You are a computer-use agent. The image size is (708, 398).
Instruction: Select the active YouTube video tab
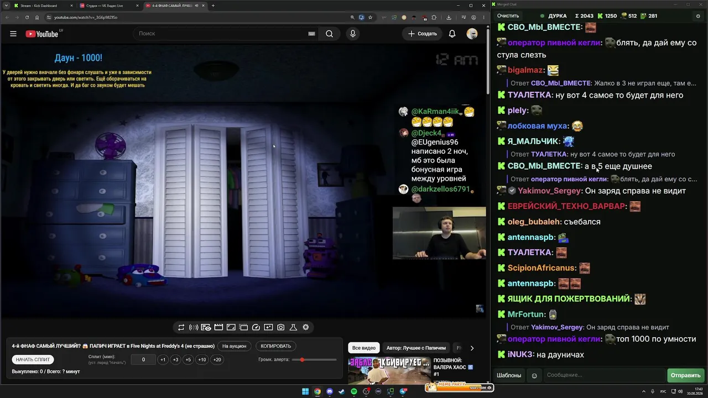(x=175, y=6)
